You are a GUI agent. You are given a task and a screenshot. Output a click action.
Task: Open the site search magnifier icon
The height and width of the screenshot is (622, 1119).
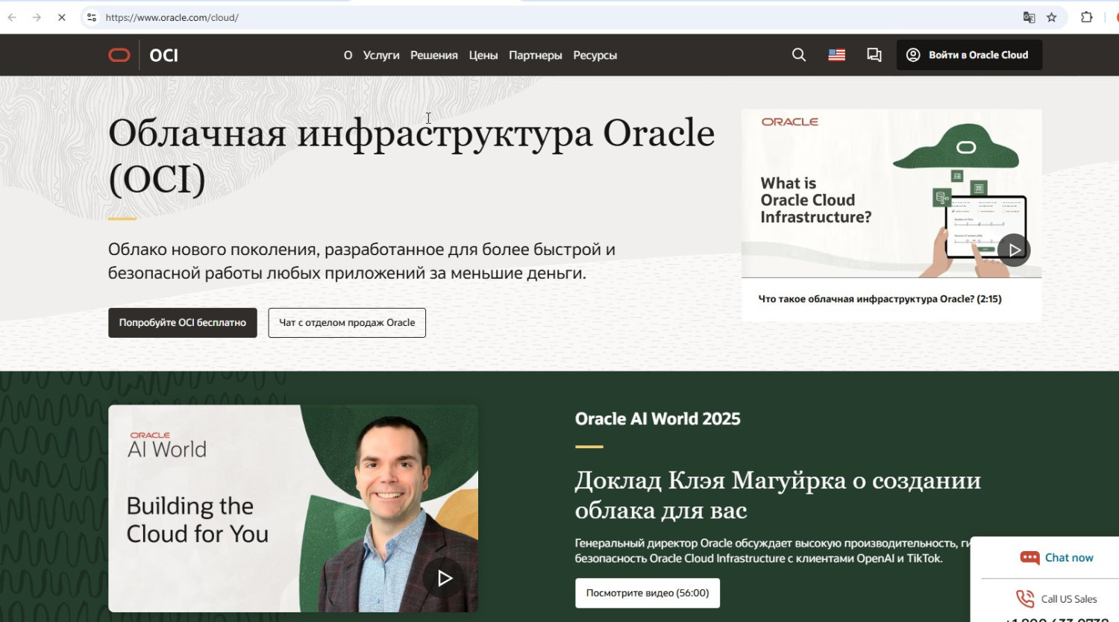point(798,55)
